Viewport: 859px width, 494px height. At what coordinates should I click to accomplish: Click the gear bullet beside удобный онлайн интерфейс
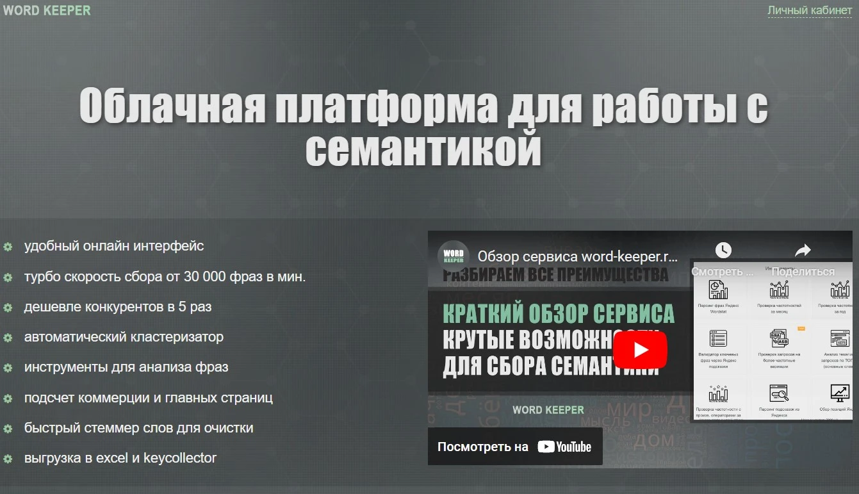pos(8,247)
